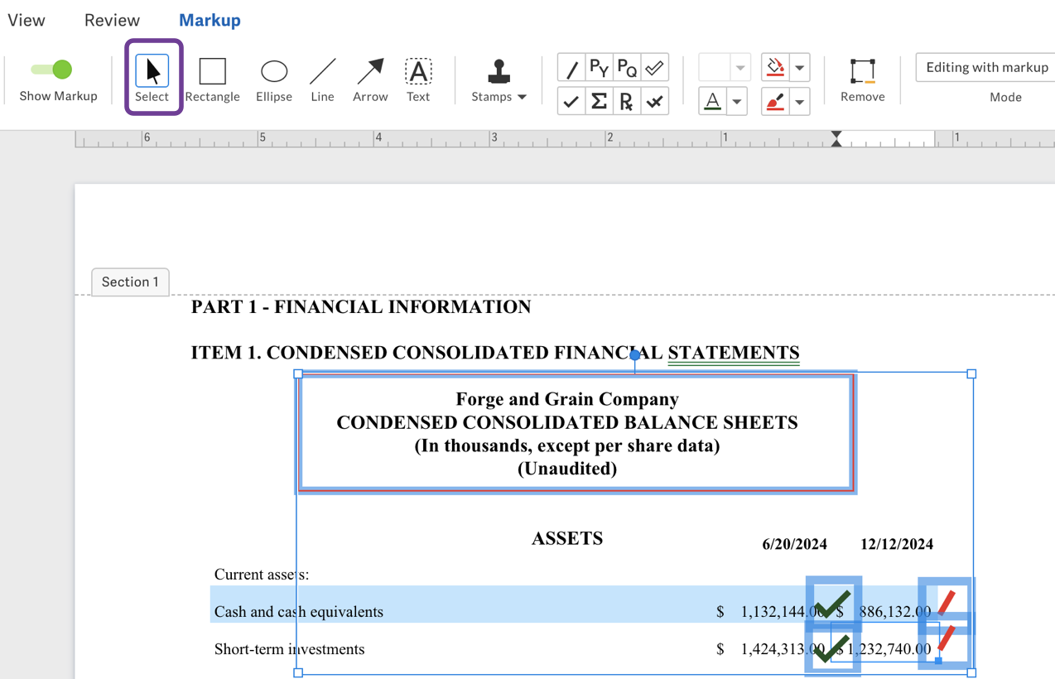Click the PY prior year stamp
The image size is (1055, 679).
(600, 68)
